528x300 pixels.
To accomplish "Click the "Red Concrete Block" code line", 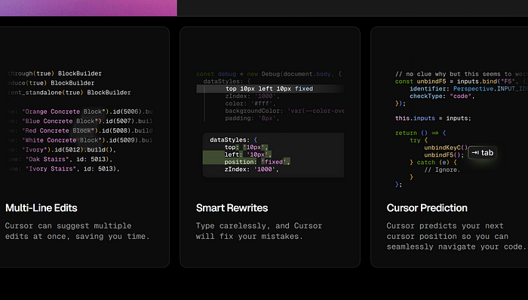I will 80,130.
